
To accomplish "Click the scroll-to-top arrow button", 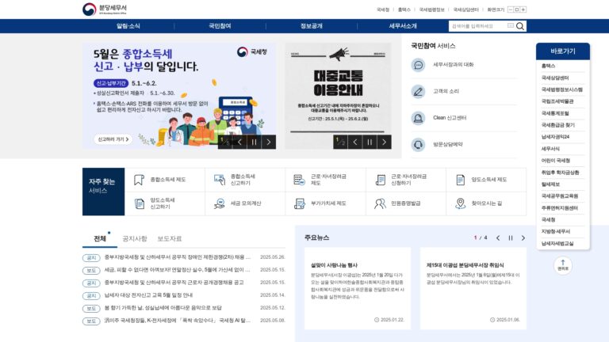I will tap(563, 266).
